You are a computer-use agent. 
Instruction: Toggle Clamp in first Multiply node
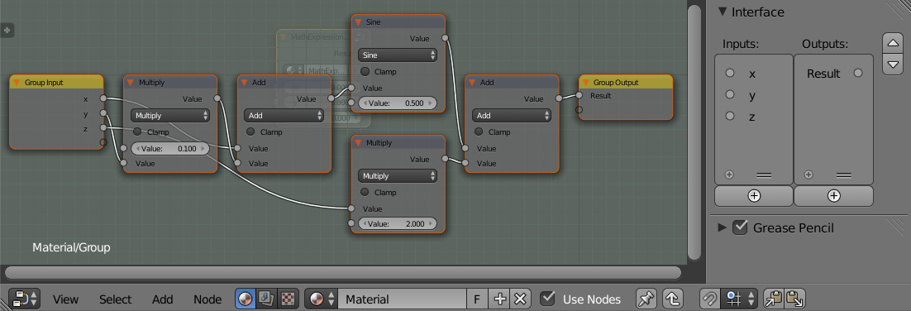pyautogui.click(x=138, y=132)
